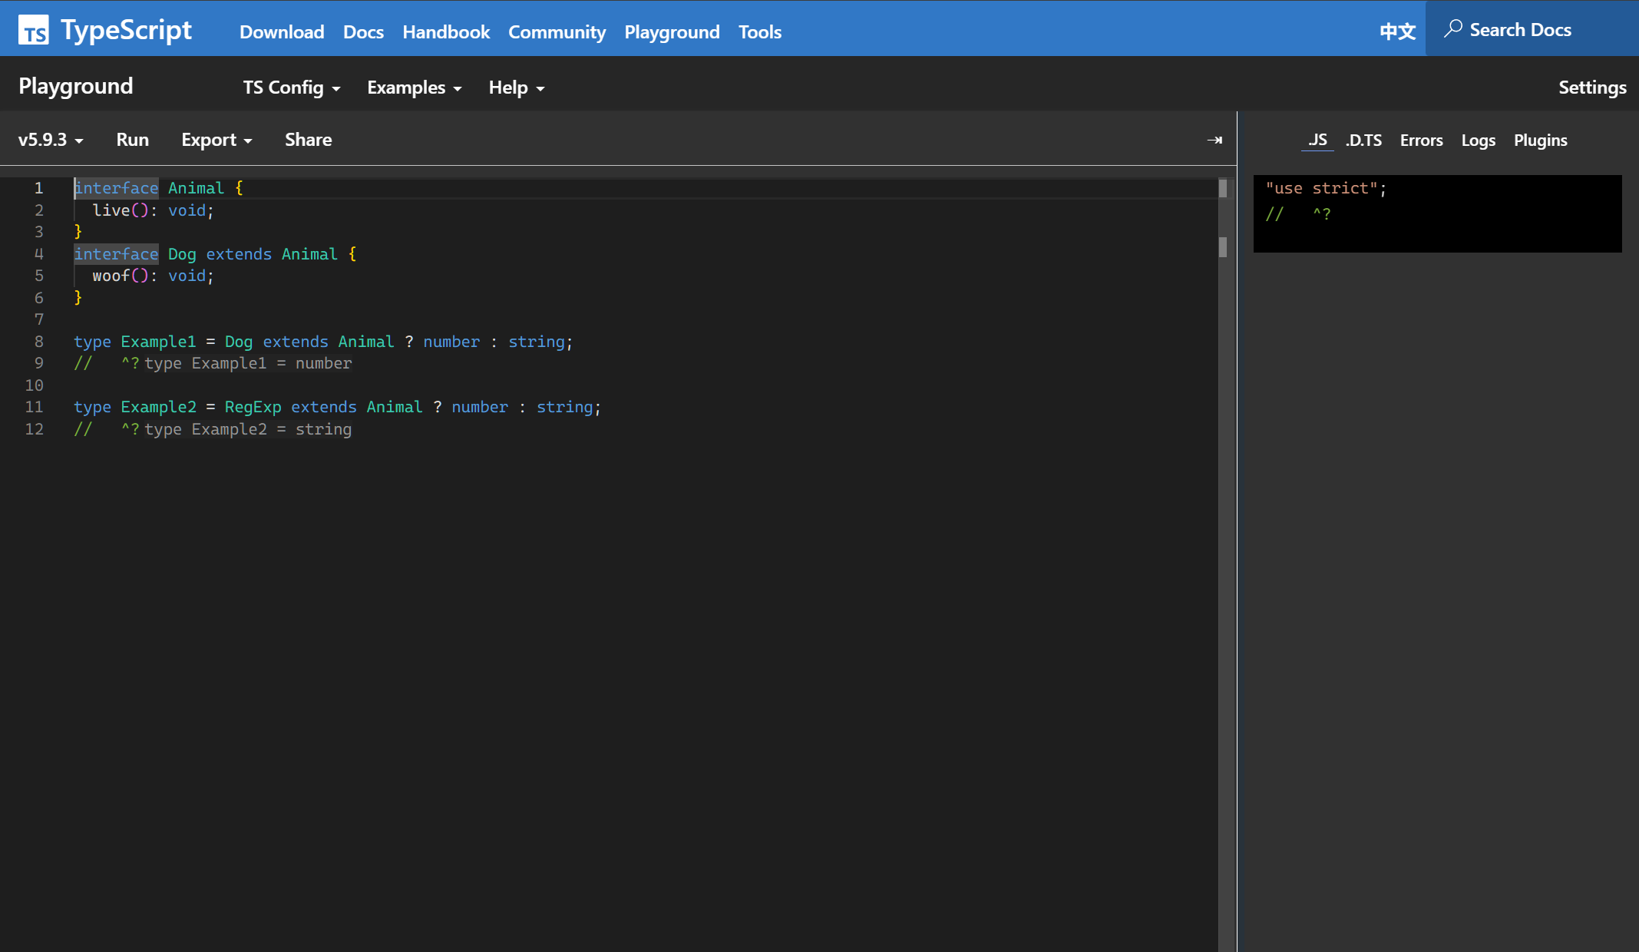Image resolution: width=1639 pixels, height=952 pixels.
Task: Open the Settings panel
Action: 1591,88
